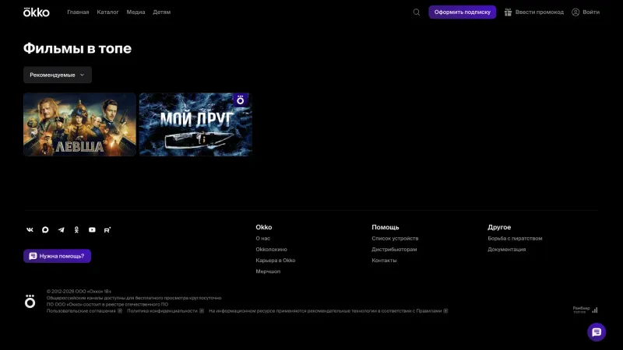Click the Нужна помощь? button

coord(57,256)
